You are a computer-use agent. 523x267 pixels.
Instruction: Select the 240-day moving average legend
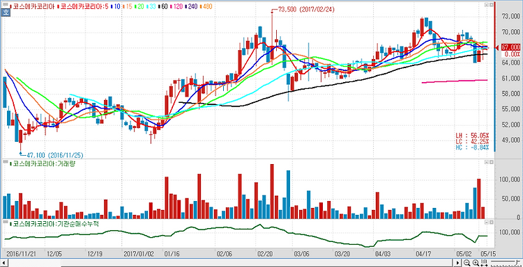coord(191,6)
